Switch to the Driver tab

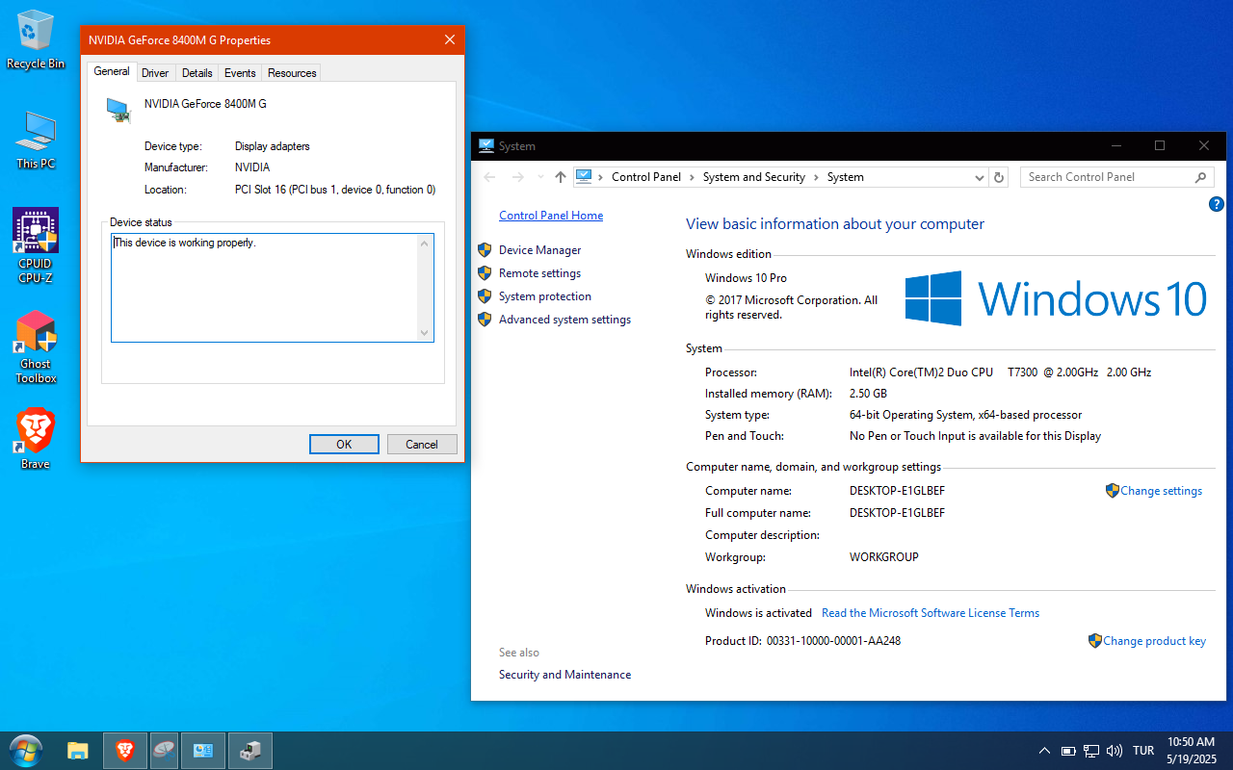click(x=155, y=73)
